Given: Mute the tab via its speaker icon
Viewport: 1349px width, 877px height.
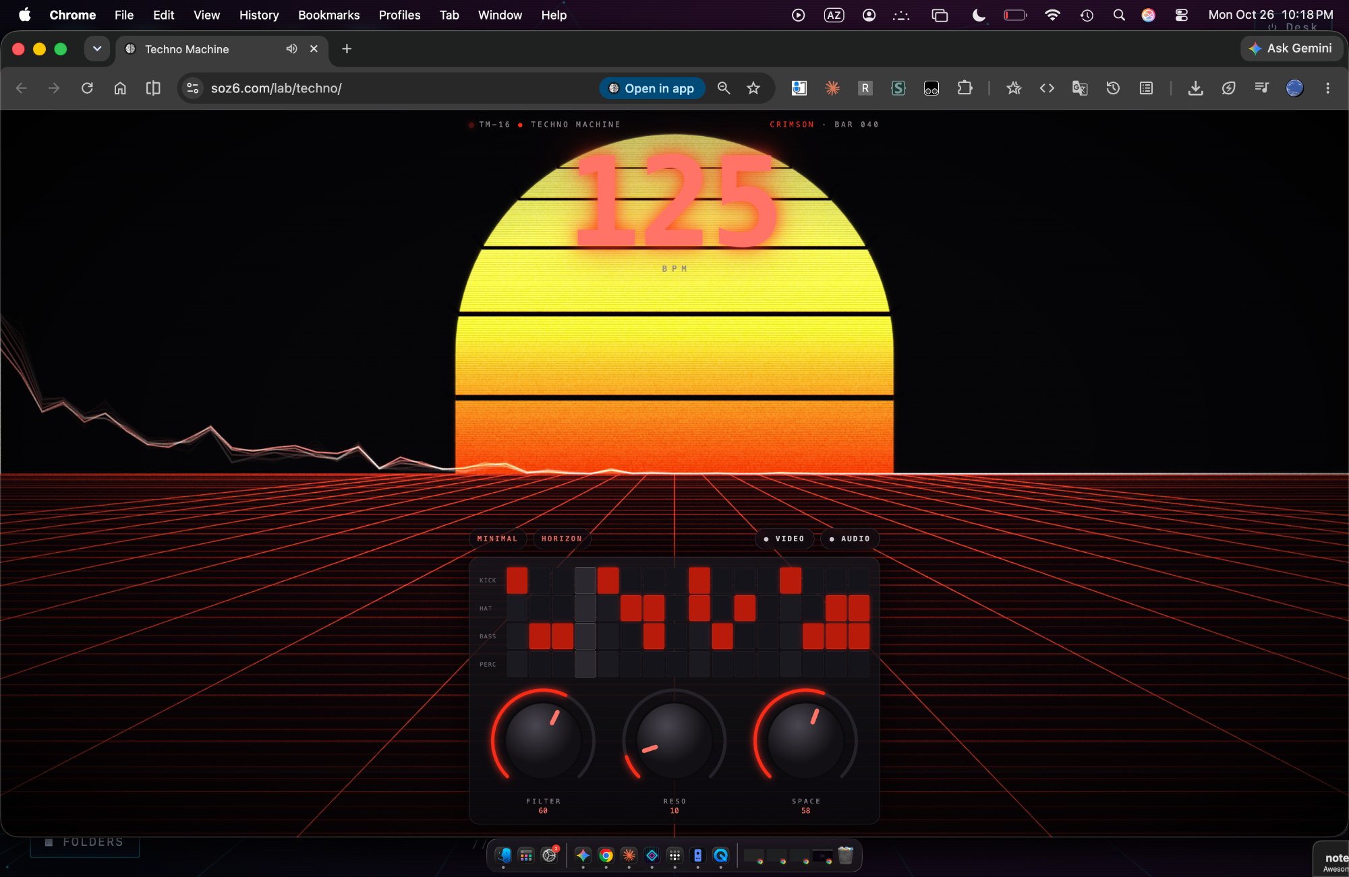Looking at the screenshot, I should coord(291,49).
